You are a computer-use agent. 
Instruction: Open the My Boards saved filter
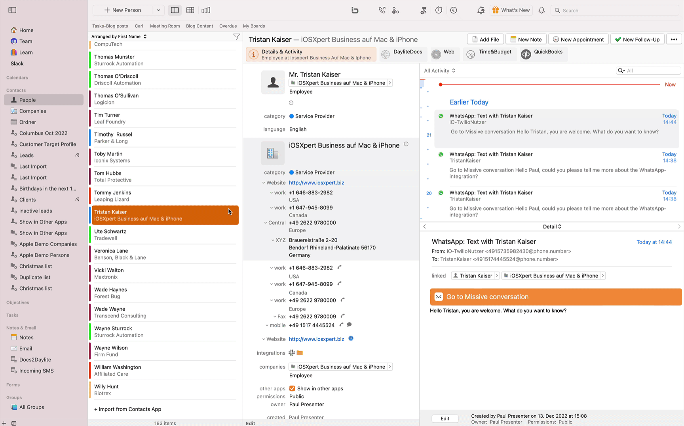(254, 26)
